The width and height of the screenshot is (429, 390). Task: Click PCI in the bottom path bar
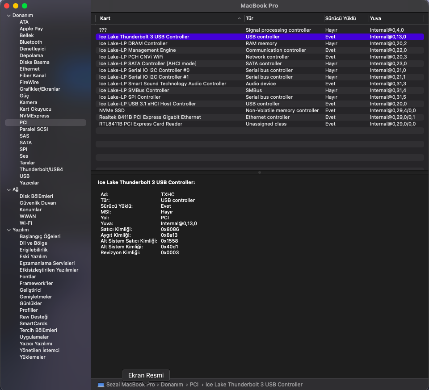194,385
